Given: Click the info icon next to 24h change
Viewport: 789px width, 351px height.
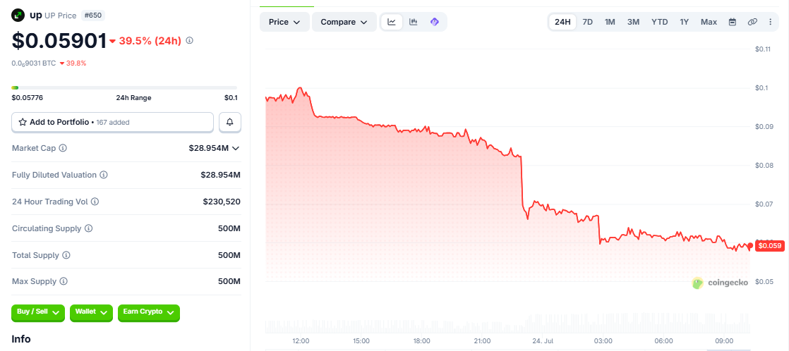Looking at the screenshot, I should click(x=190, y=40).
